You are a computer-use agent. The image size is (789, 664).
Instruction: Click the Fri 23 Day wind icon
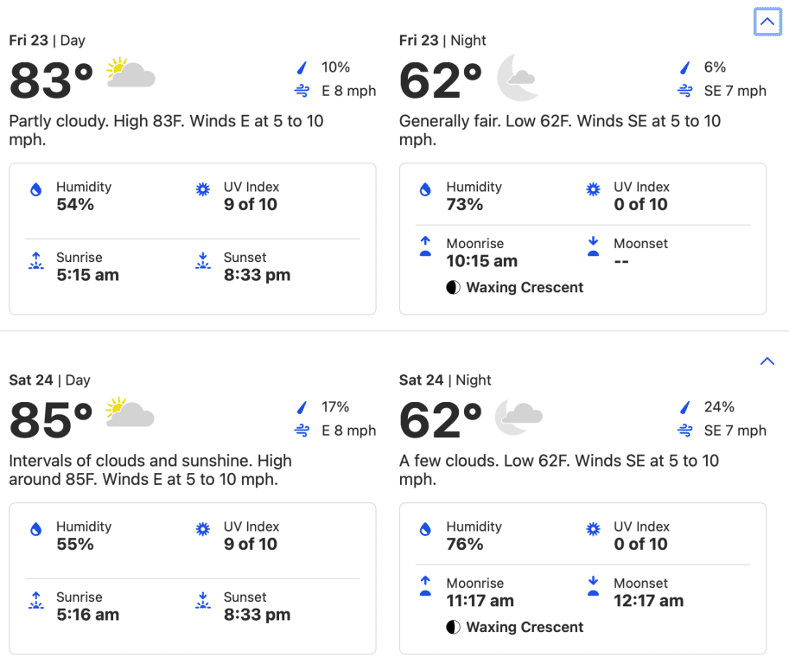[x=302, y=91]
